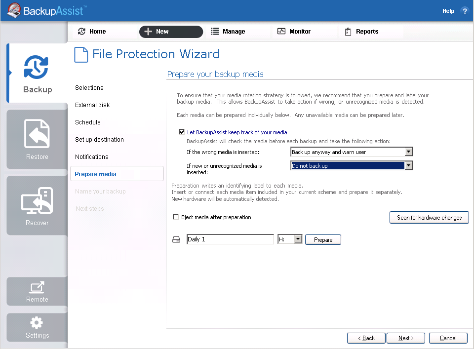Open the wrong media action dropdown
Screen dimensions: 474x349
[x=409, y=152]
